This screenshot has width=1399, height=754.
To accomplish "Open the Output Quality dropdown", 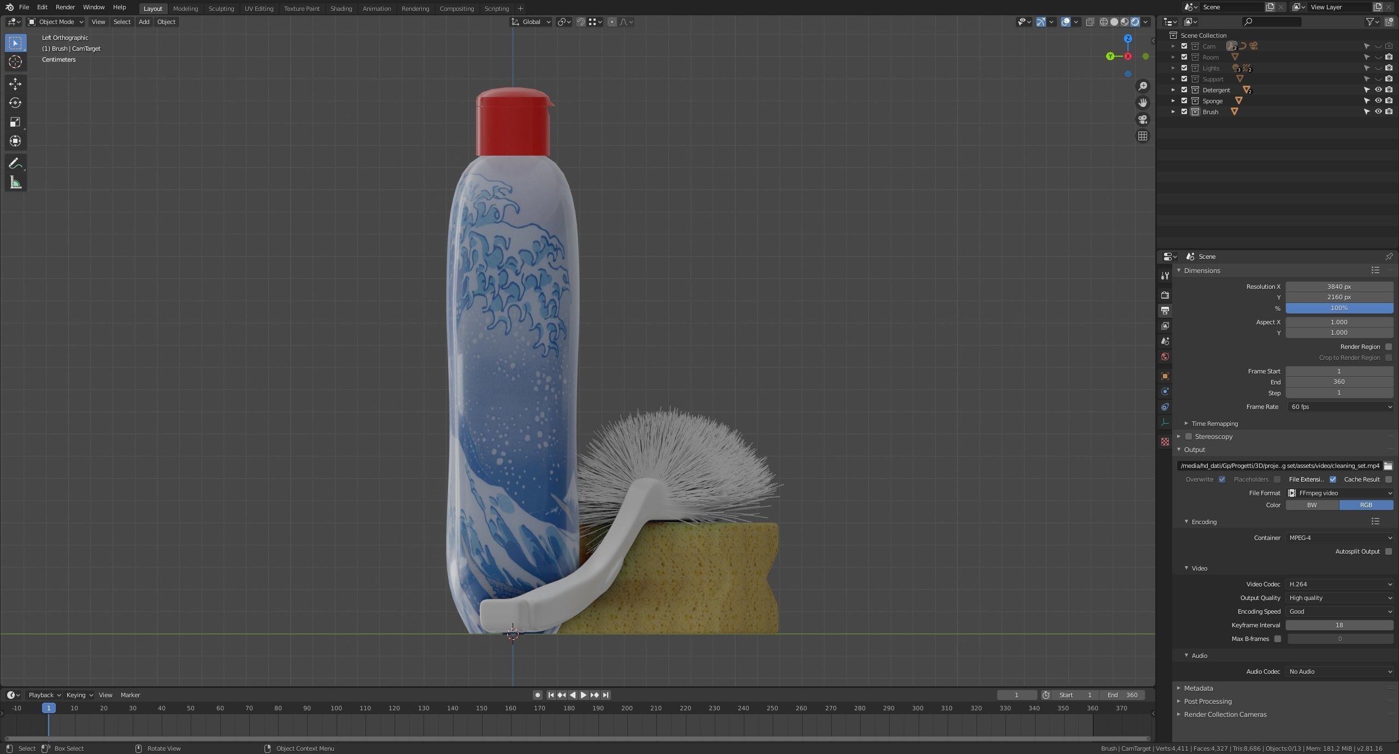I will coord(1339,598).
